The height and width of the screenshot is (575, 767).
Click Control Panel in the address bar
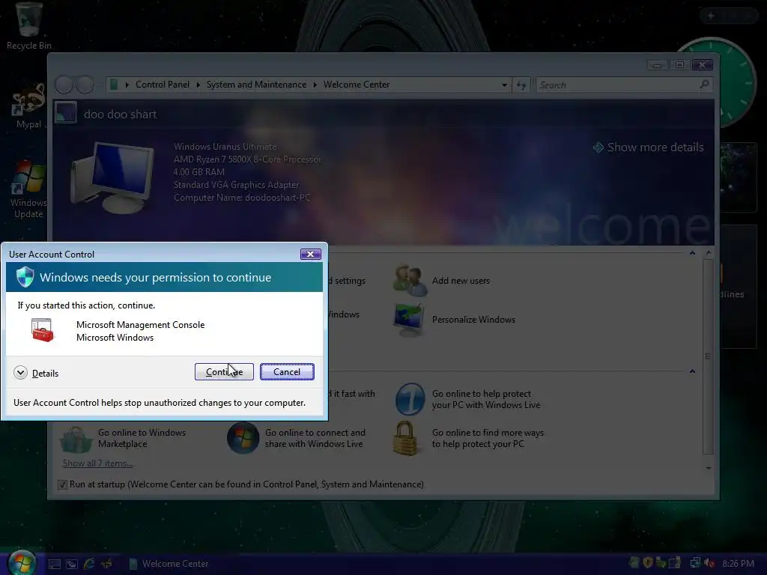[163, 85]
